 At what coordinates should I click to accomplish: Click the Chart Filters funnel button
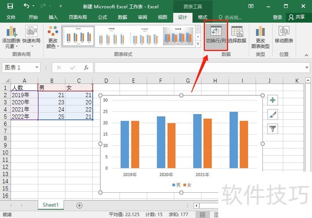(x=273, y=129)
